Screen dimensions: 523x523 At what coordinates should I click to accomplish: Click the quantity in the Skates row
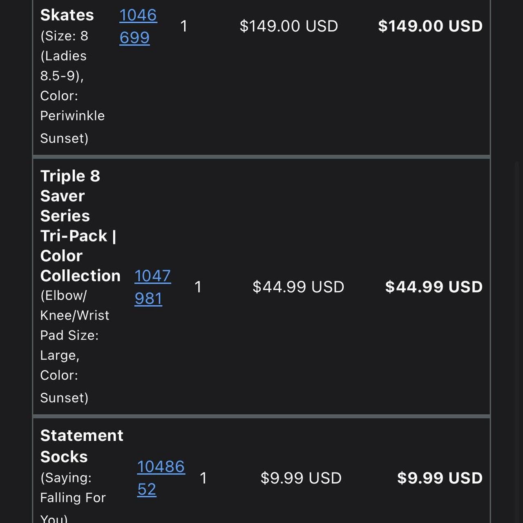[x=184, y=26]
